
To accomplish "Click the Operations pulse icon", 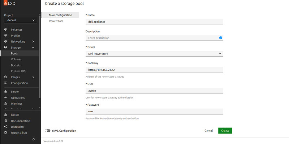I will (x=5, y=97).
